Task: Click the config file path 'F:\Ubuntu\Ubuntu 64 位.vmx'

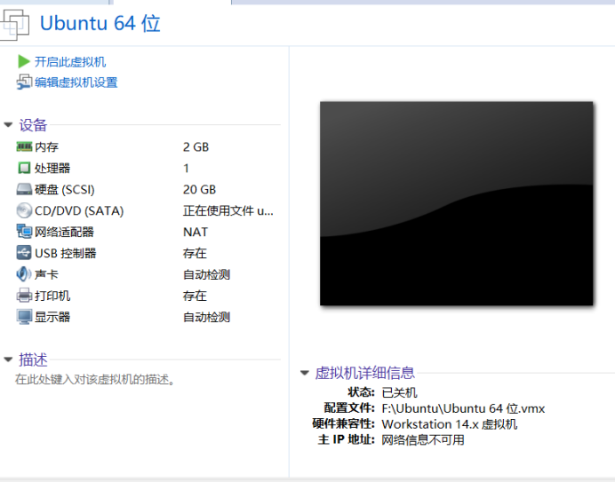Action: [463, 408]
